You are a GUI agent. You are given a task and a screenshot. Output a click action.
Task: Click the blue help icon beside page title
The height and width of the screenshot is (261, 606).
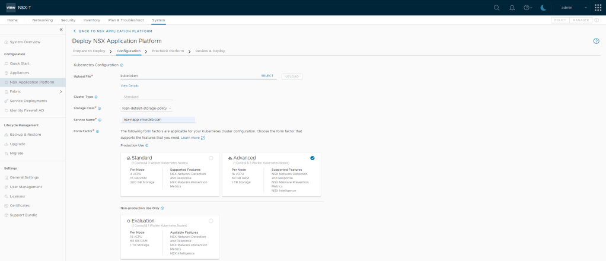tap(596, 41)
